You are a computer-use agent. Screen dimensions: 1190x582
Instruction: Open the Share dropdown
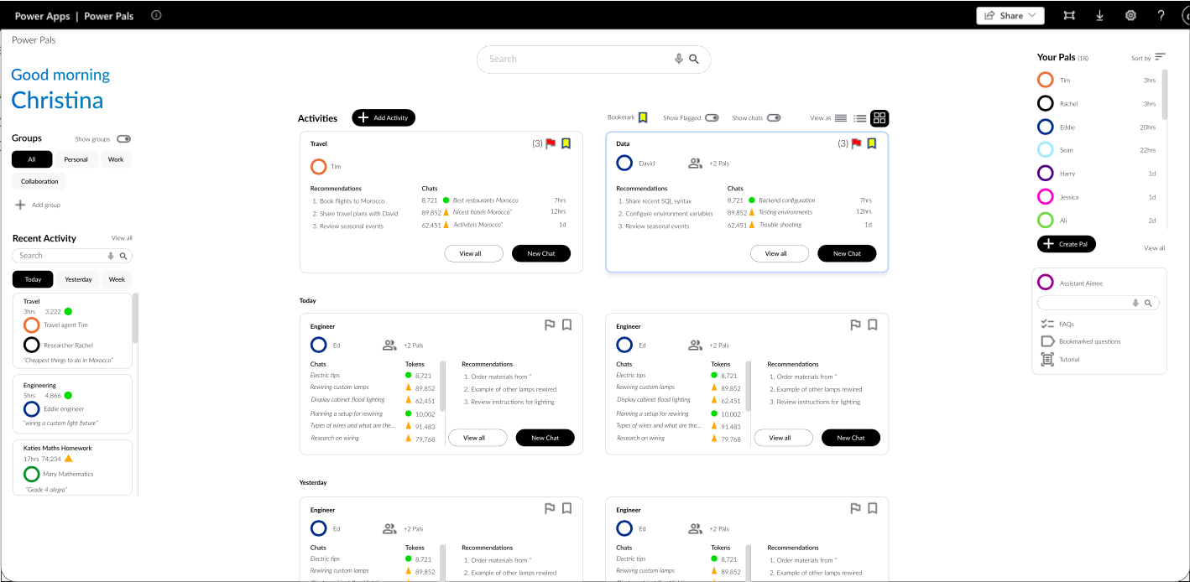(1010, 15)
